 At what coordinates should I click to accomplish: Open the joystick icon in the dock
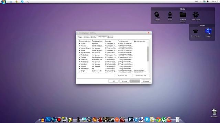[78, 120]
